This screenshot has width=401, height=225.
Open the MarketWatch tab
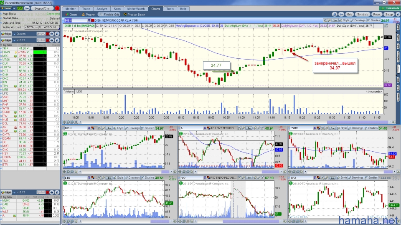pyautogui.click(x=136, y=9)
